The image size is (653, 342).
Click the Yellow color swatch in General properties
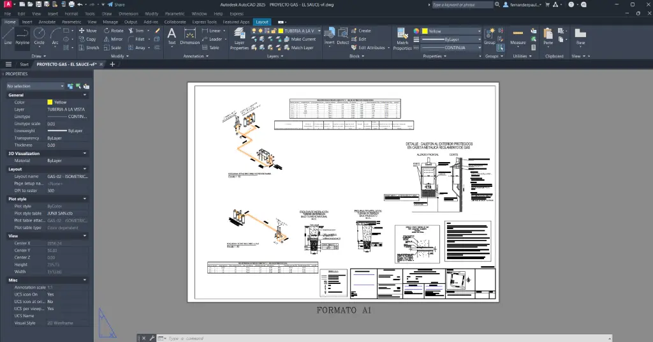click(x=50, y=102)
